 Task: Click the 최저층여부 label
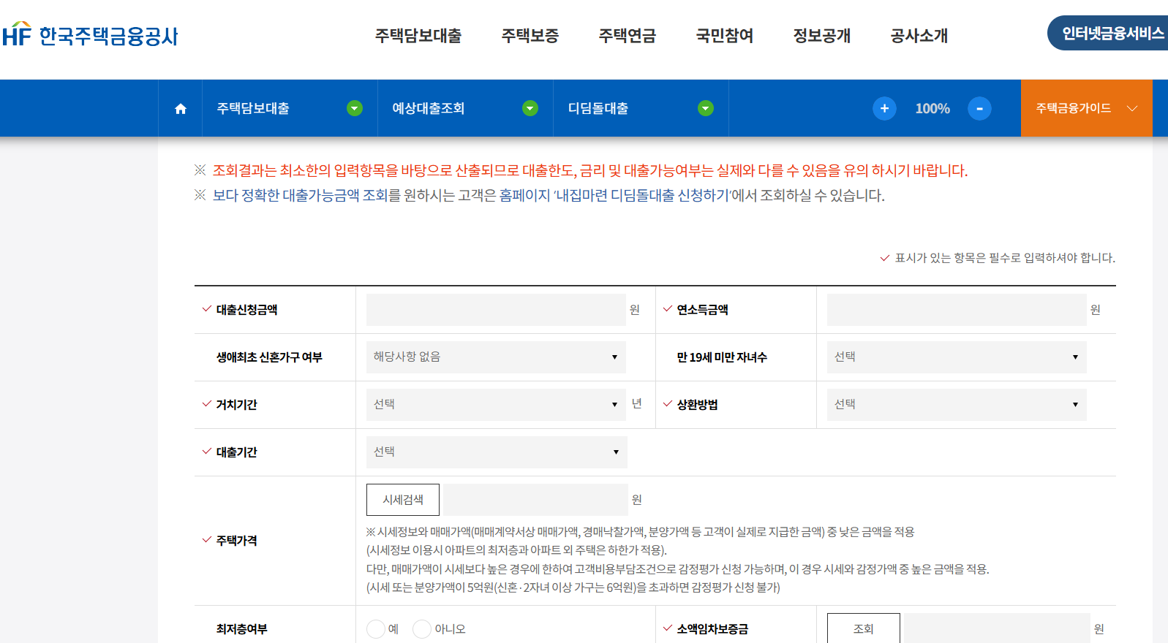click(x=241, y=629)
